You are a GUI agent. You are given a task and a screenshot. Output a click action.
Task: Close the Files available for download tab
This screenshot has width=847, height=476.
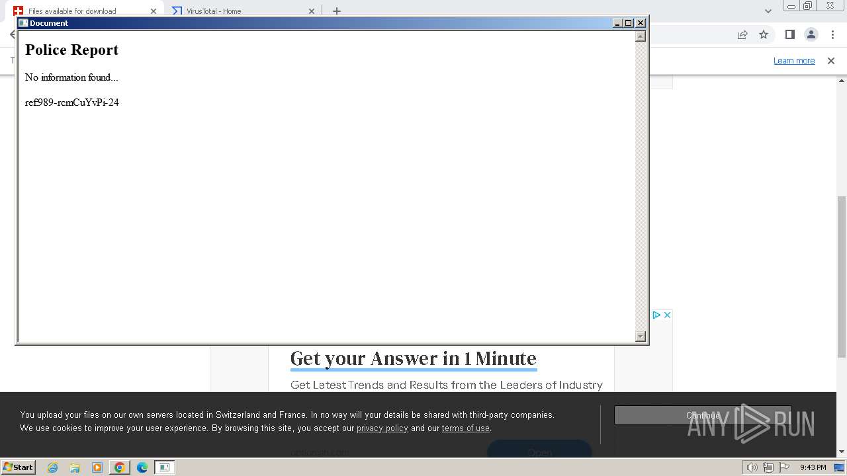154,11
